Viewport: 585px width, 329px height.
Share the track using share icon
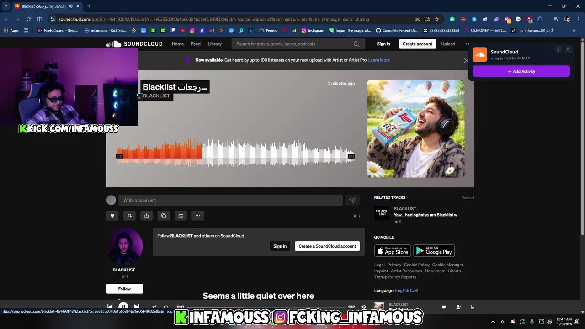click(x=146, y=216)
